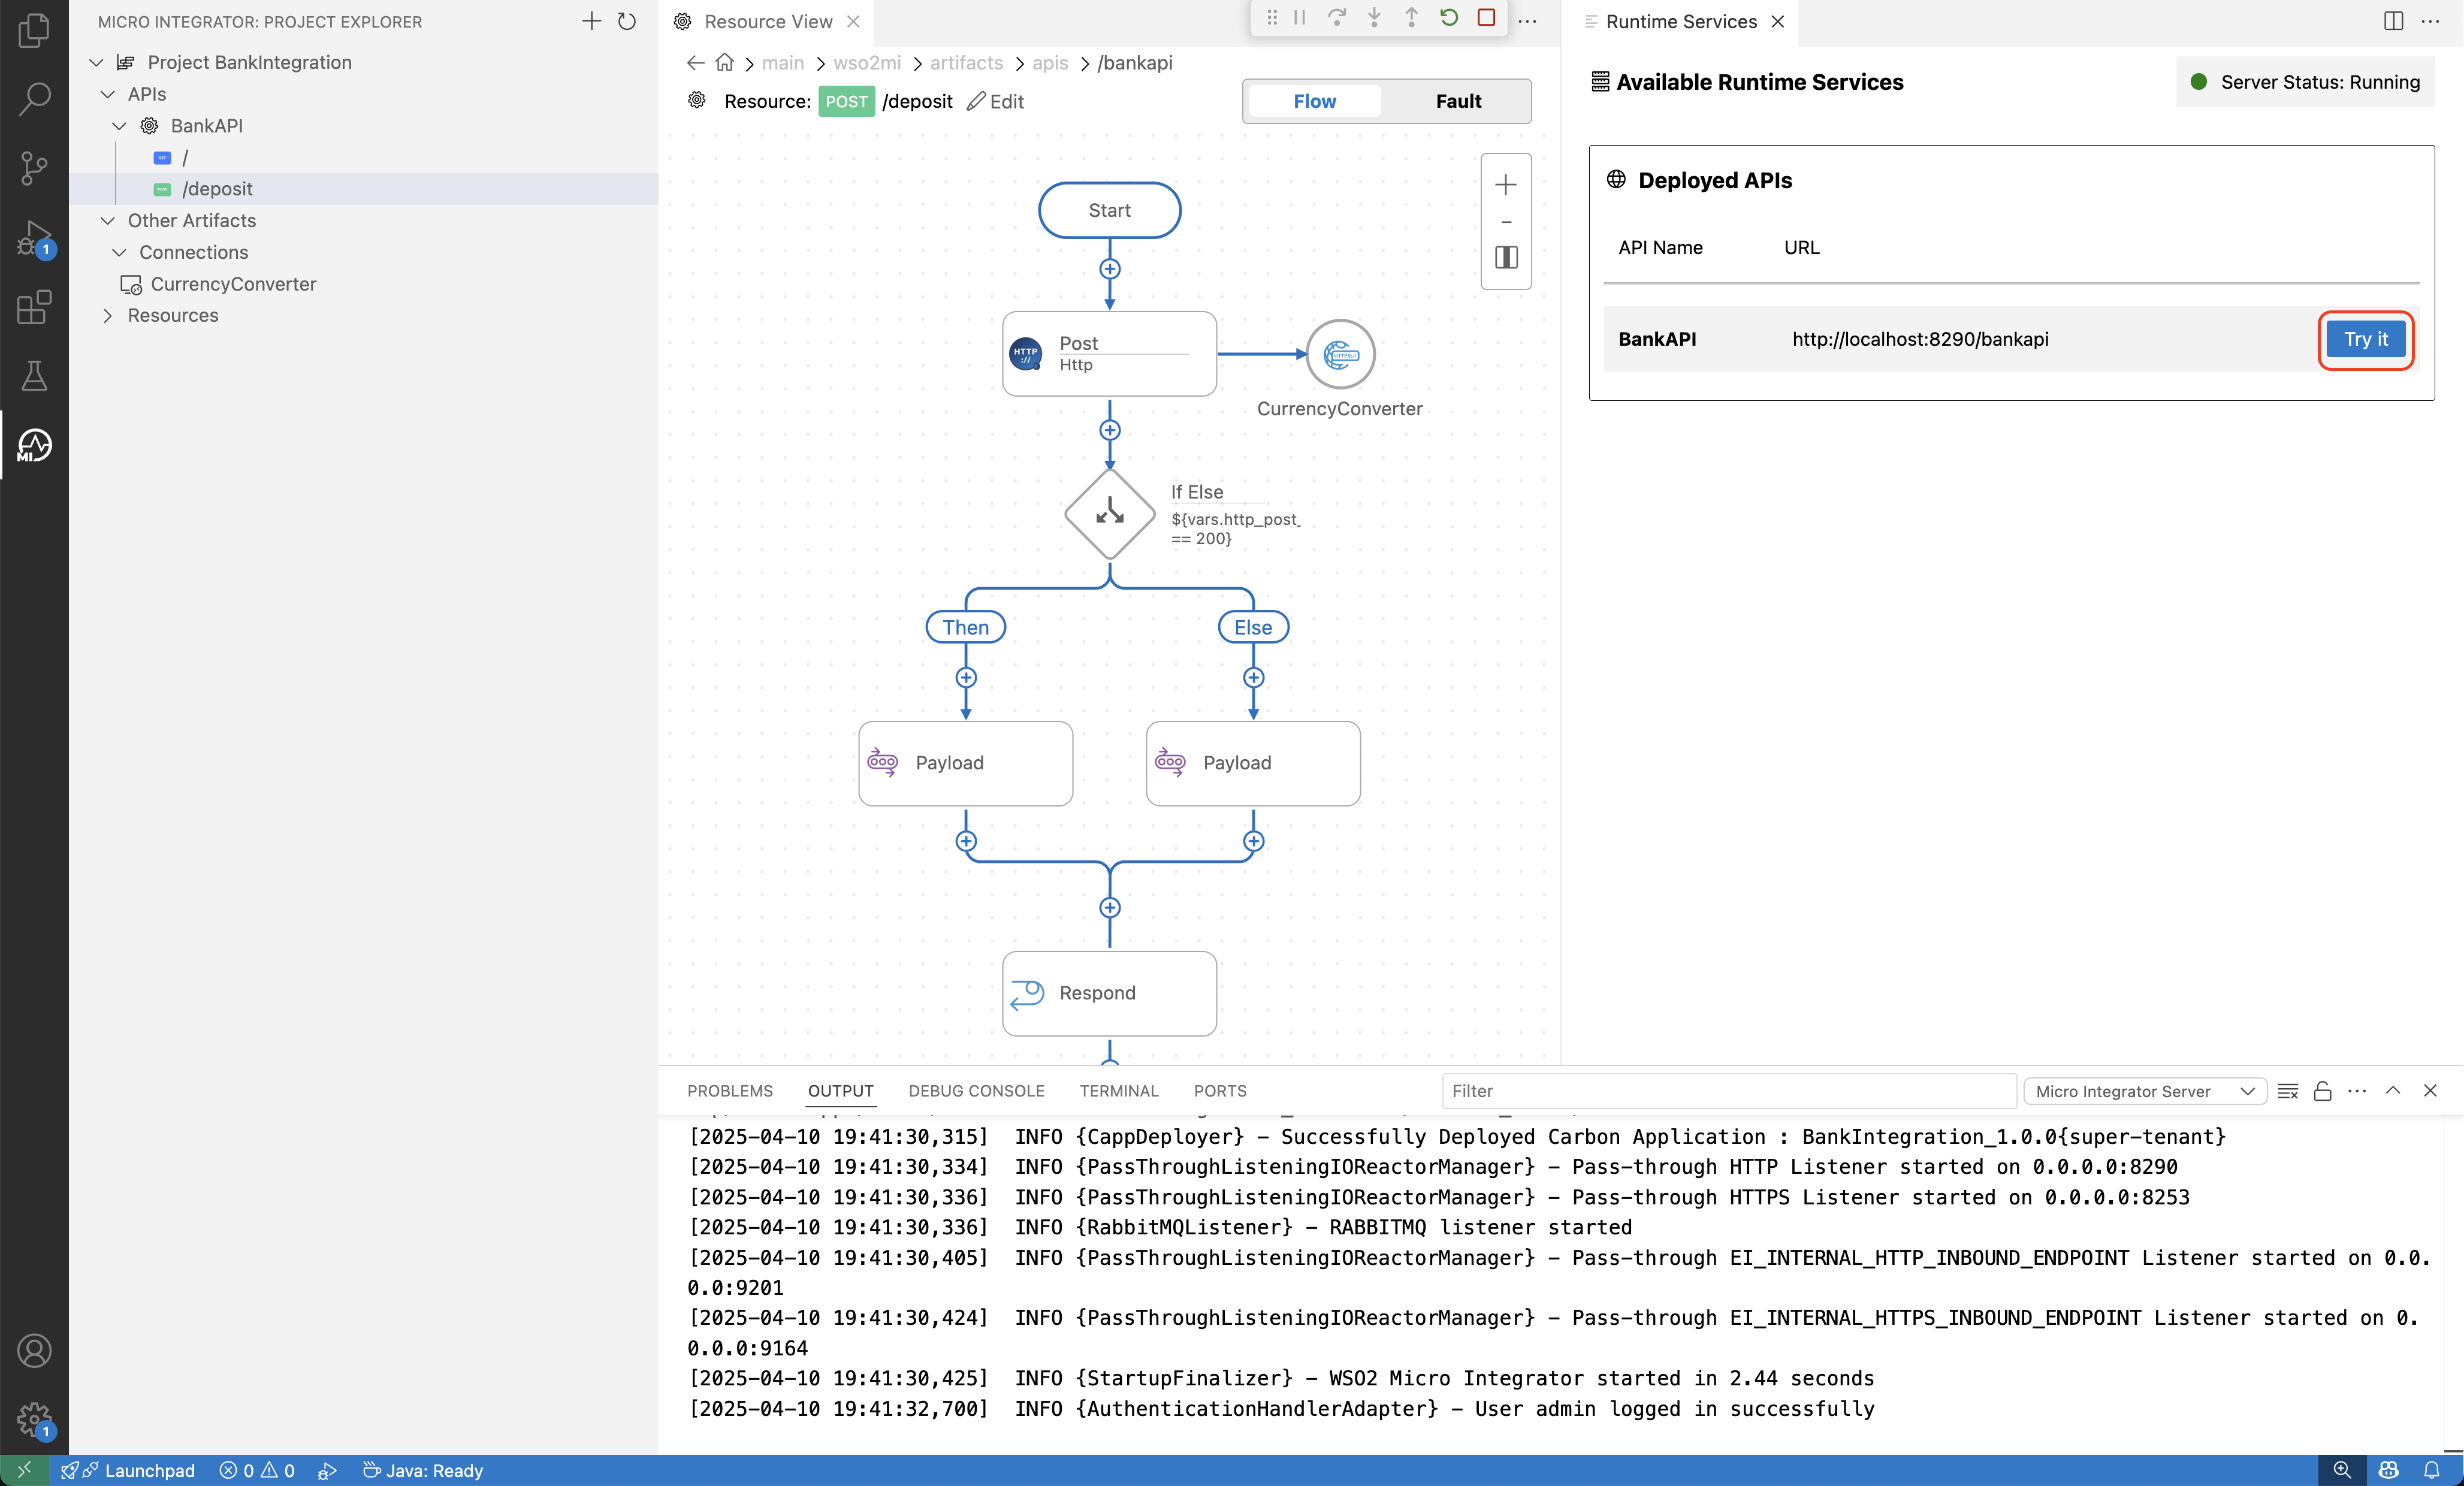Step over in debug toolbar
The image size is (2464, 1486).
point(1337,17)
